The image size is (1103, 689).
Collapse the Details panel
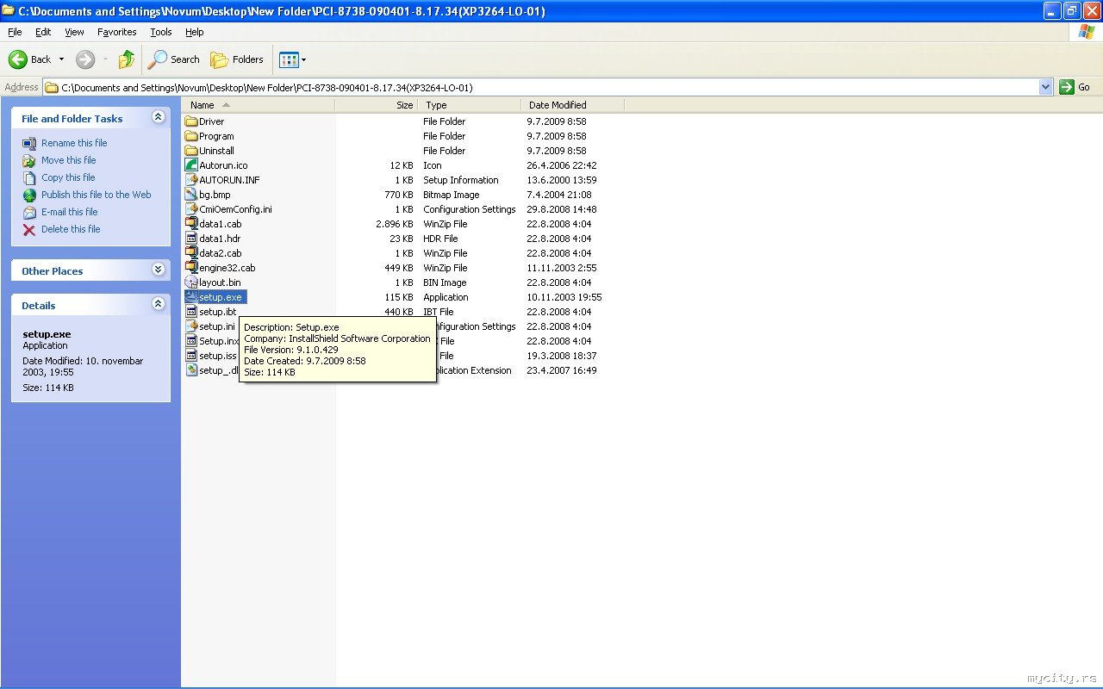click(158, 304)
